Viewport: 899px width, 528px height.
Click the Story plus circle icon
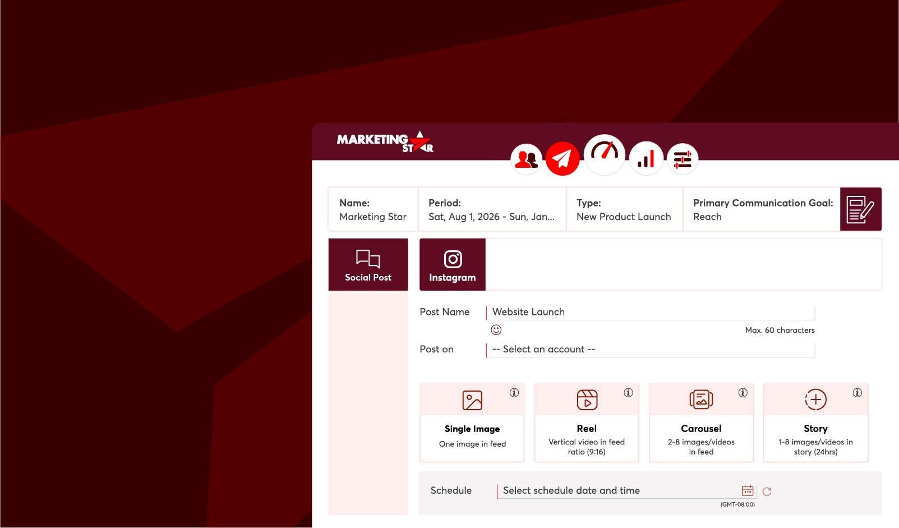(816, 400)
